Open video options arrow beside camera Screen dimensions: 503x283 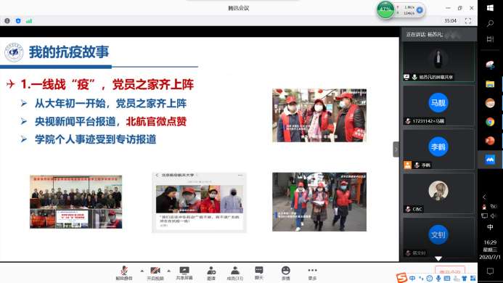tap(168, 271)
